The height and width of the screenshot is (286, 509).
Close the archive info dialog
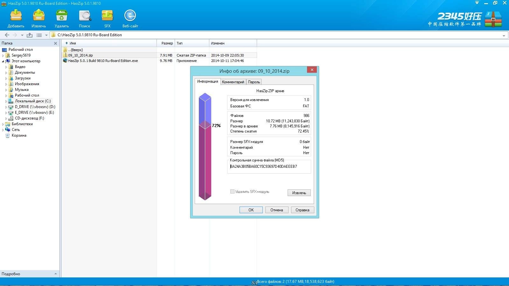pos(312,70)
